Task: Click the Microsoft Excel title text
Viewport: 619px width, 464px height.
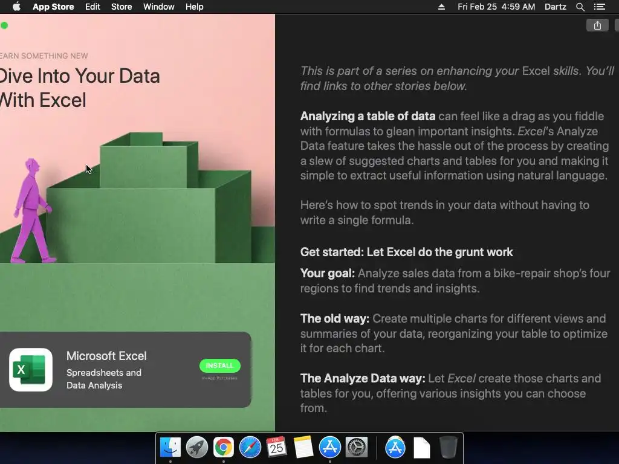Action: coord(106,356)
